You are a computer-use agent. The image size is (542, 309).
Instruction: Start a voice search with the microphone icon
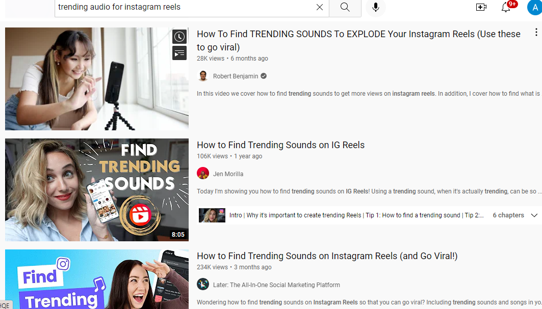pyautogui.click(x=376, y=8)
